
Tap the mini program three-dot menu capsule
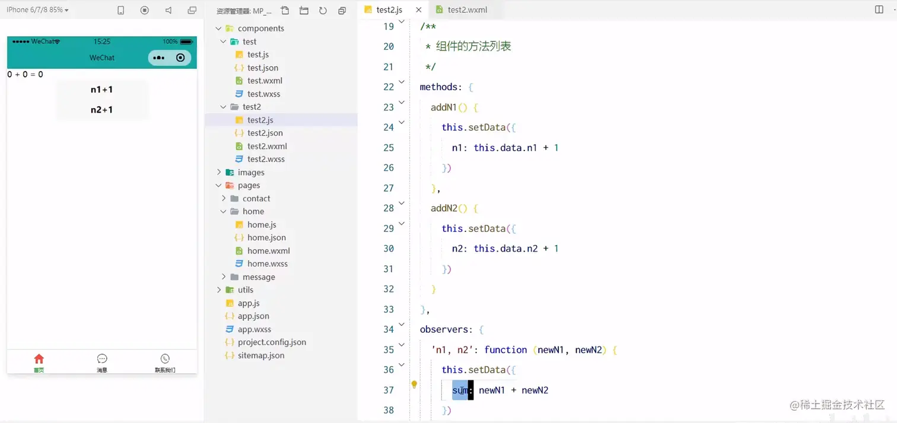158,58
